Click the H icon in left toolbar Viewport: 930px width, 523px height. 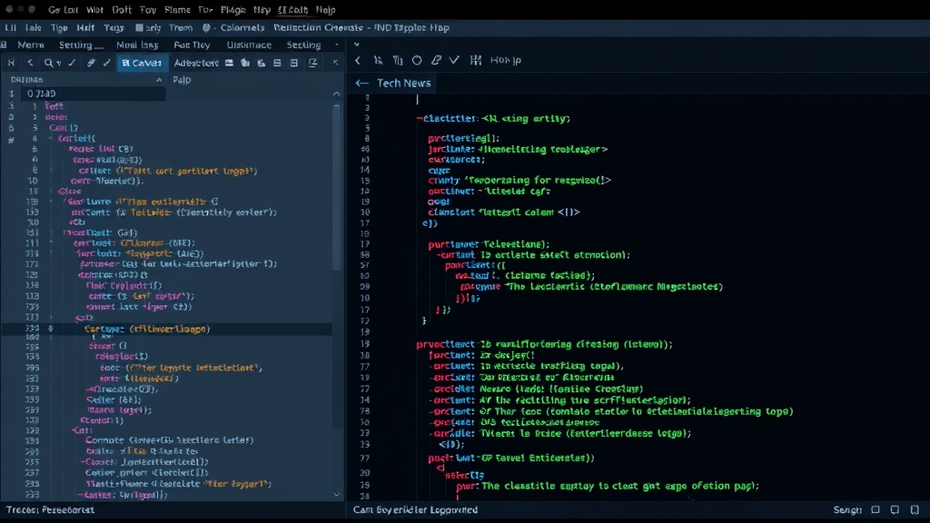point(11,63)
